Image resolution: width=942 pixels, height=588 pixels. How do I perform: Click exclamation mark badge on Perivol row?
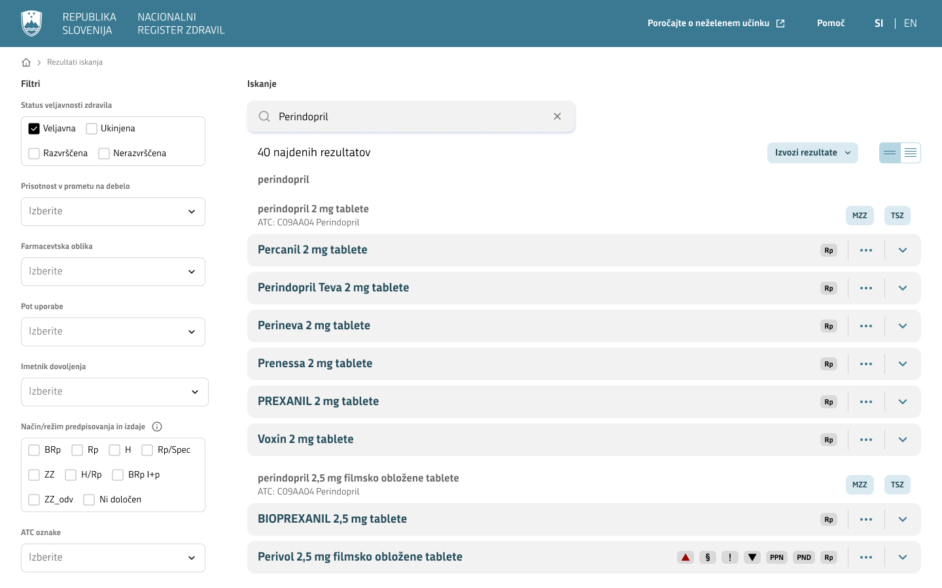click(730, 557)
